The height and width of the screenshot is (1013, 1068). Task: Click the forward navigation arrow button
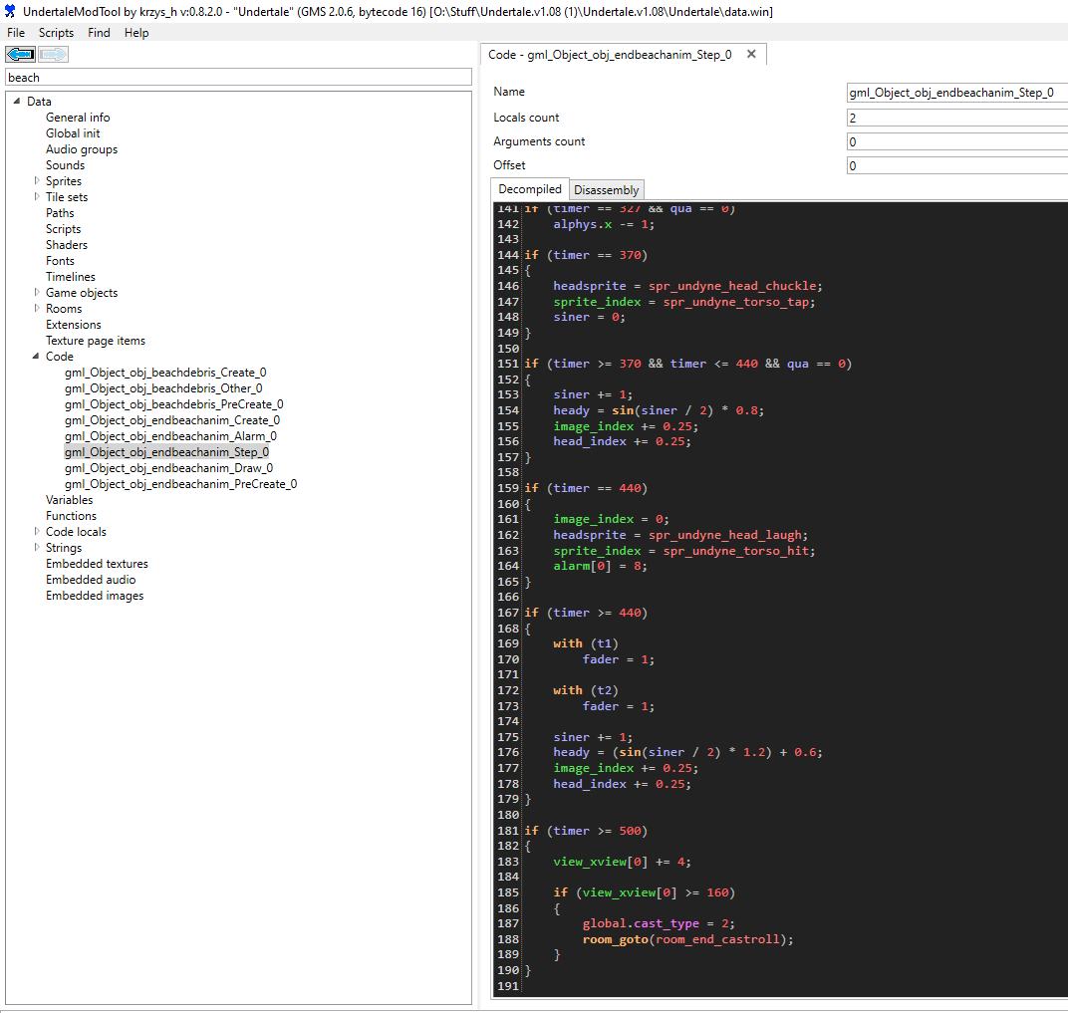point(53,54)
